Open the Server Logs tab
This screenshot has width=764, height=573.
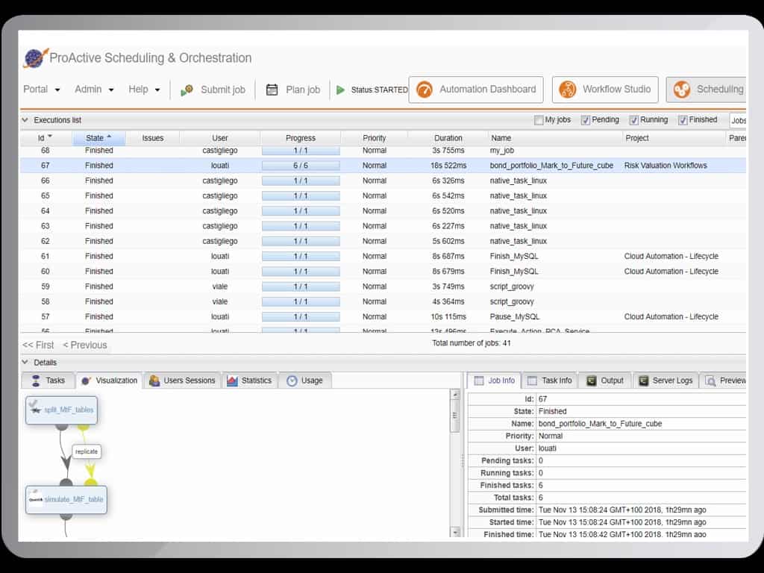pos(666,381)
